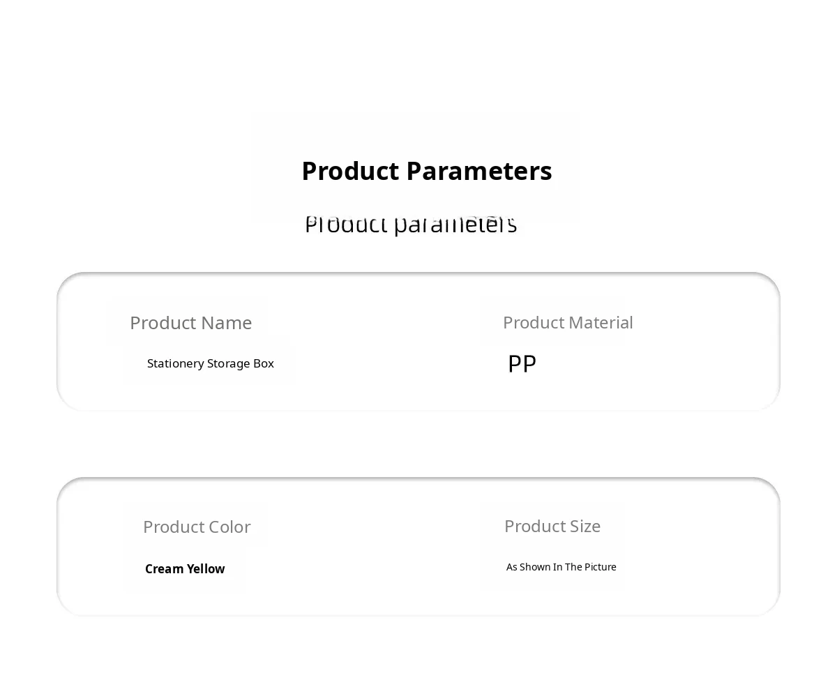This screenshot has width=837, height=696.
Task: Click the word "Cream" in the color value
Action: coord(164,569)
